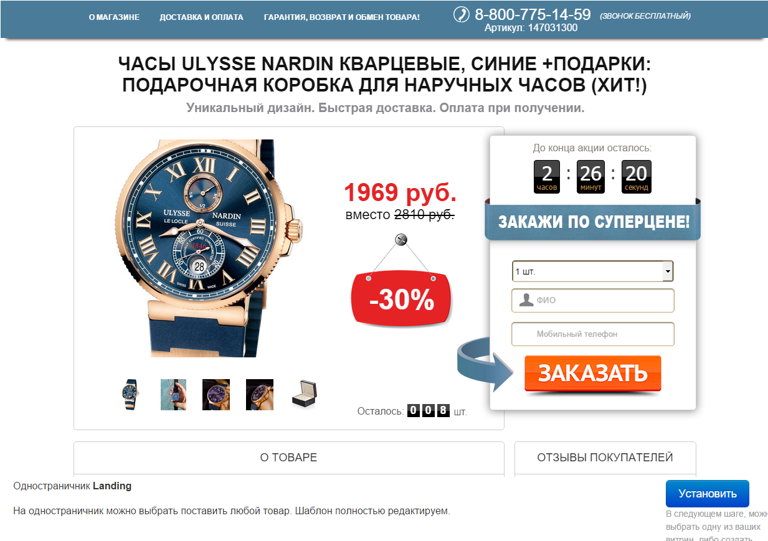Screen dimensions: 768x541
Task: Open ГАРАНТИЯ, ВОЗВРАТ И ОБМЕН ТОВАРА page
Action: [x=341, y=17]
